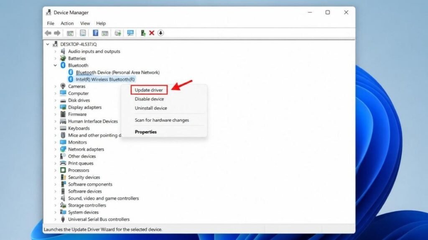Collapse the Bluetooth category chevron
This screenshot has height=240, width=428.
[56, 65]
